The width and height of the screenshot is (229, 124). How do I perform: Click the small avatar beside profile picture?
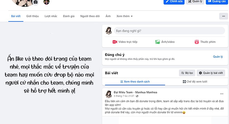(46, 2)
